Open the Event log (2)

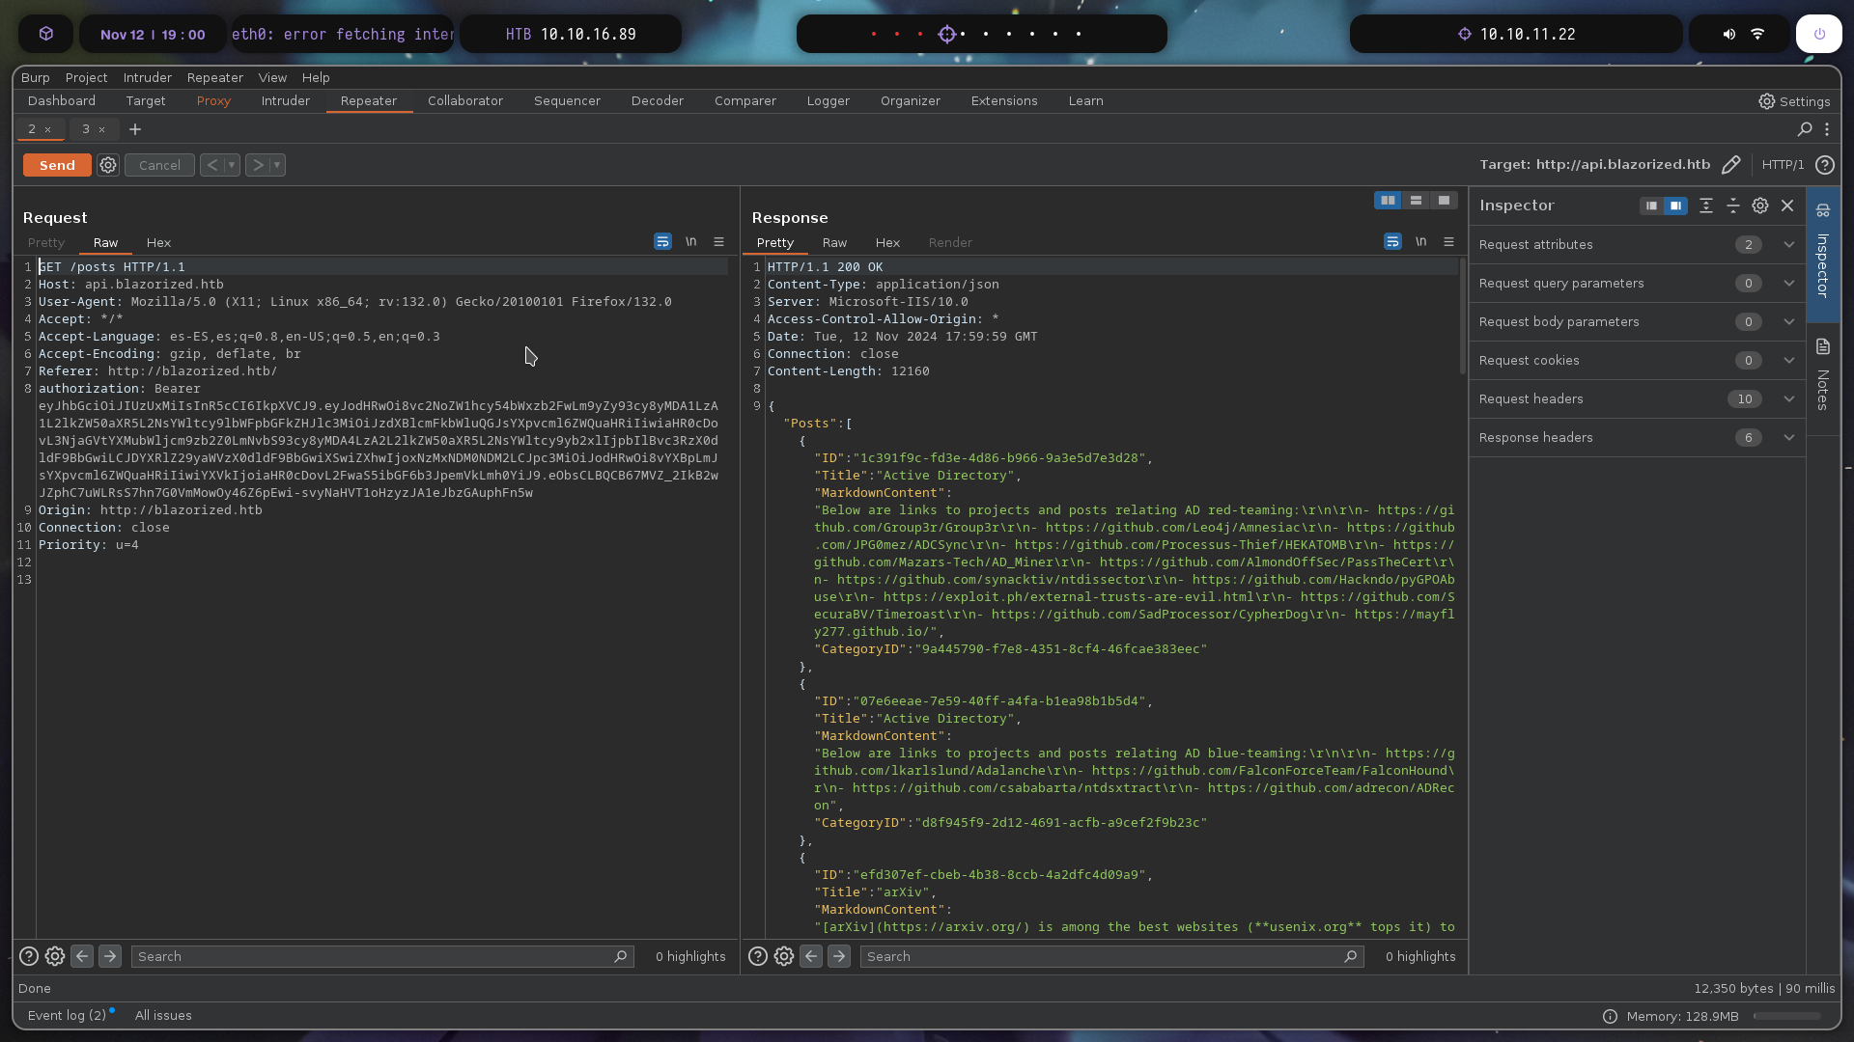[67, 1015]
